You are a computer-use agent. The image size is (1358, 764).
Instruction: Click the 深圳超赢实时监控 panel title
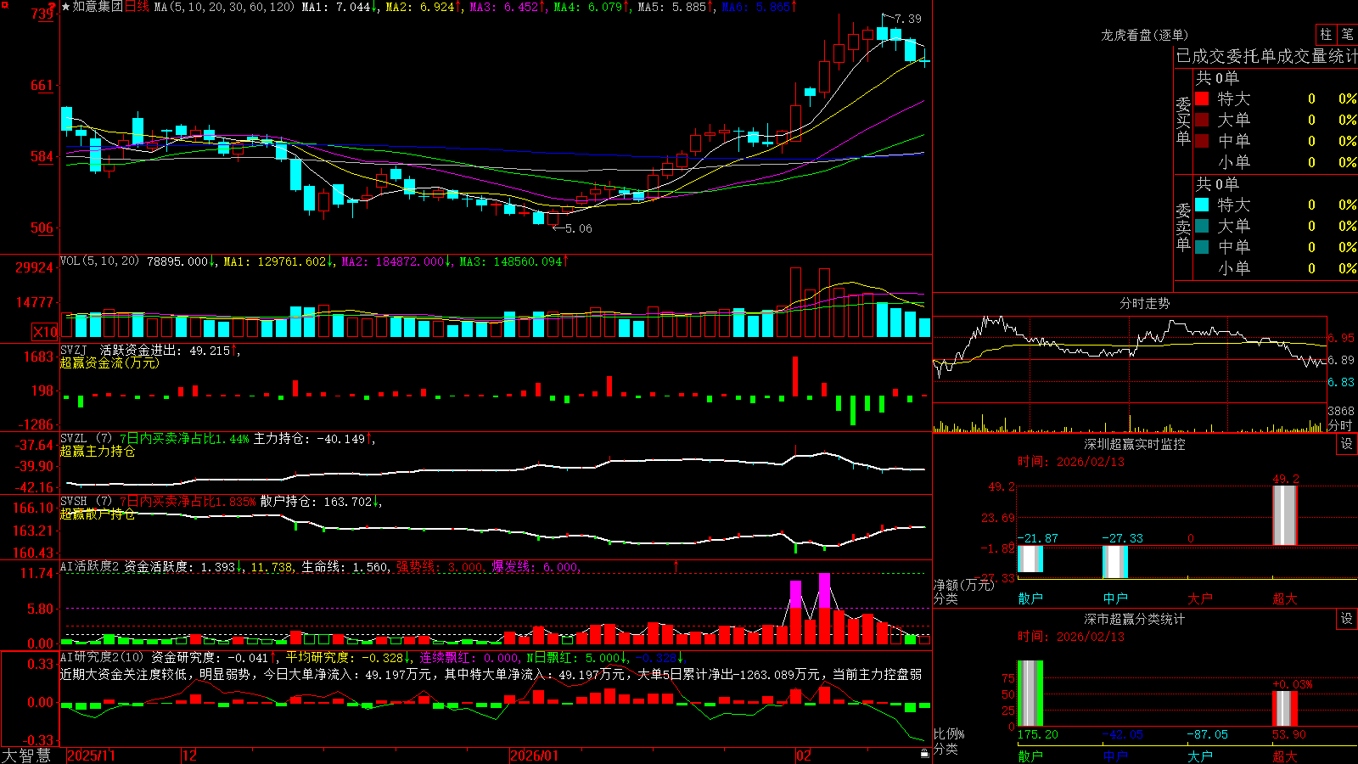[x=1135, y=444]
